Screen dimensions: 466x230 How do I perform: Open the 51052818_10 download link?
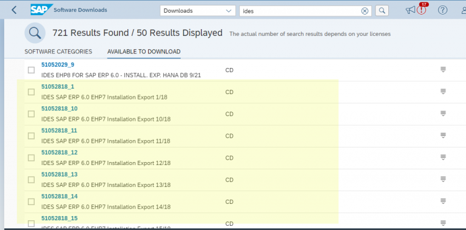click(59, 109)
